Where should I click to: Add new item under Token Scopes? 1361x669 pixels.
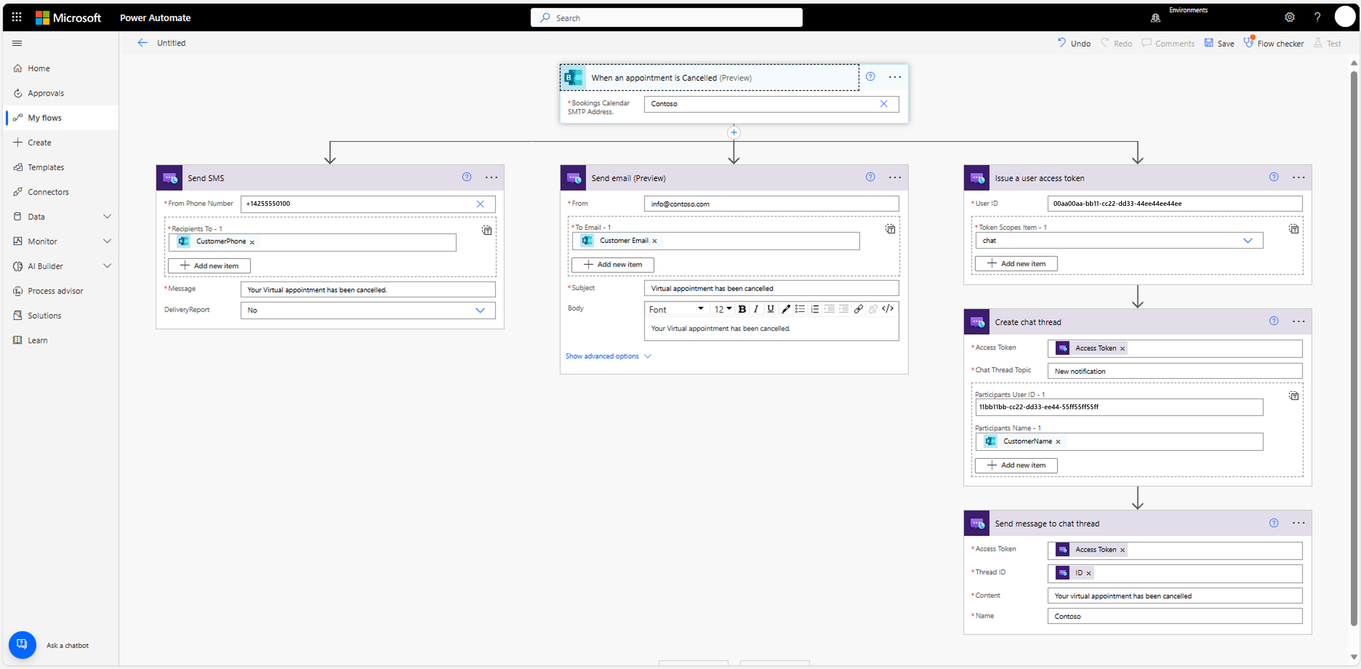[x=1016, y=264]
